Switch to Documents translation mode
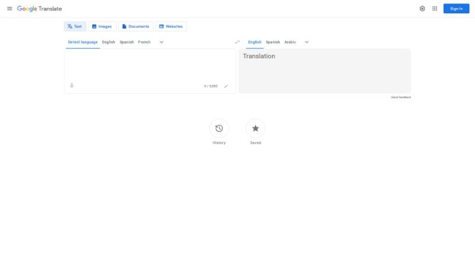Viewport: 475px width, 279px height. tap(136, 27)
